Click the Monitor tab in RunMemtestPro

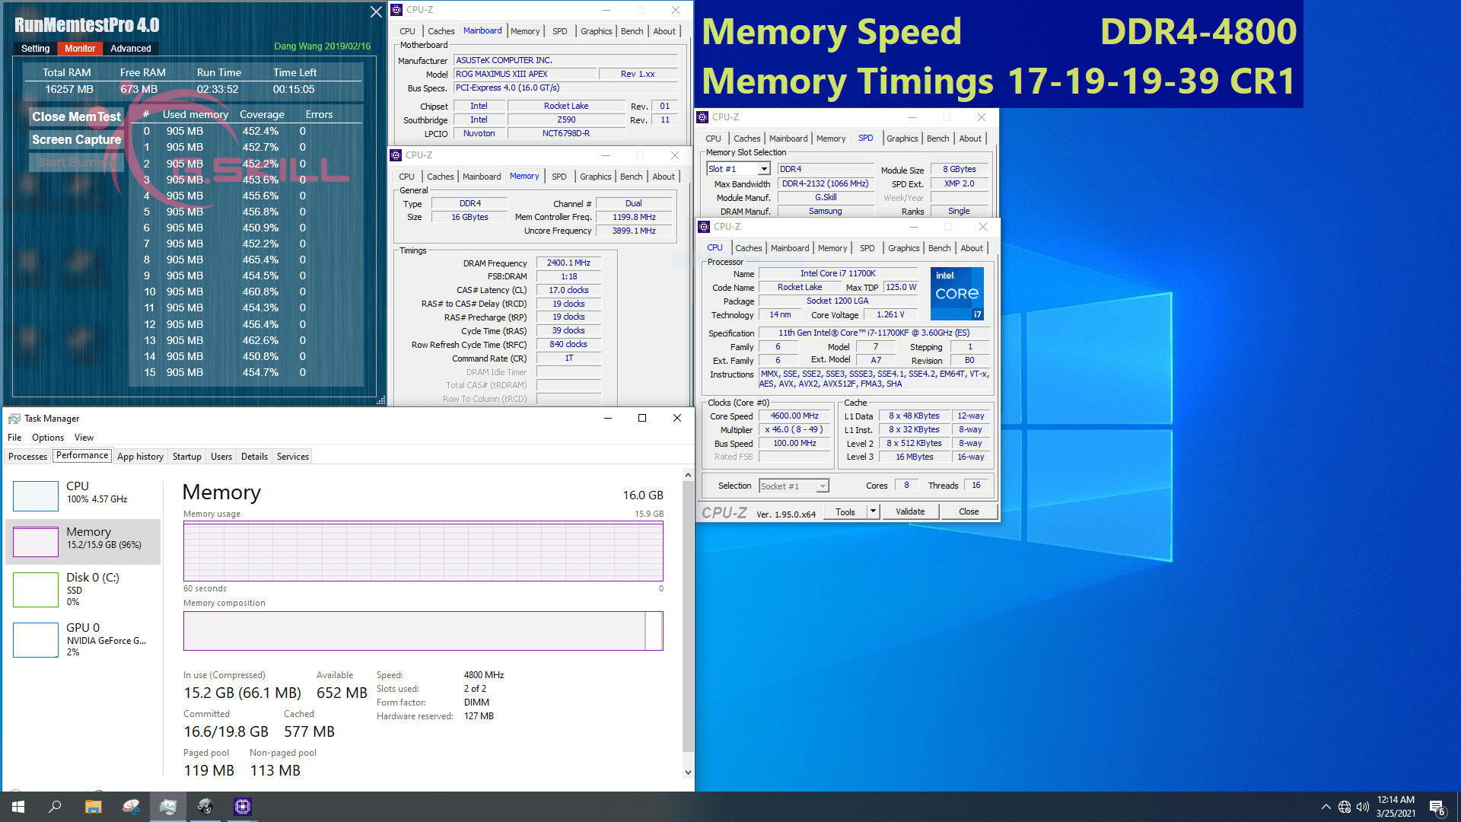[78, 47]
